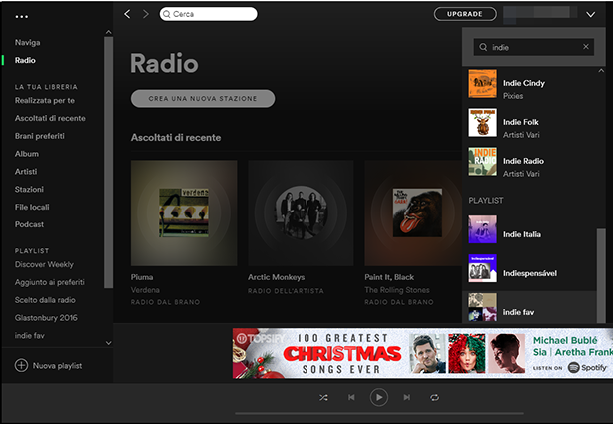Select the Indie Folk title
This screenshot has width=613, height=424.
click(521, 122)
